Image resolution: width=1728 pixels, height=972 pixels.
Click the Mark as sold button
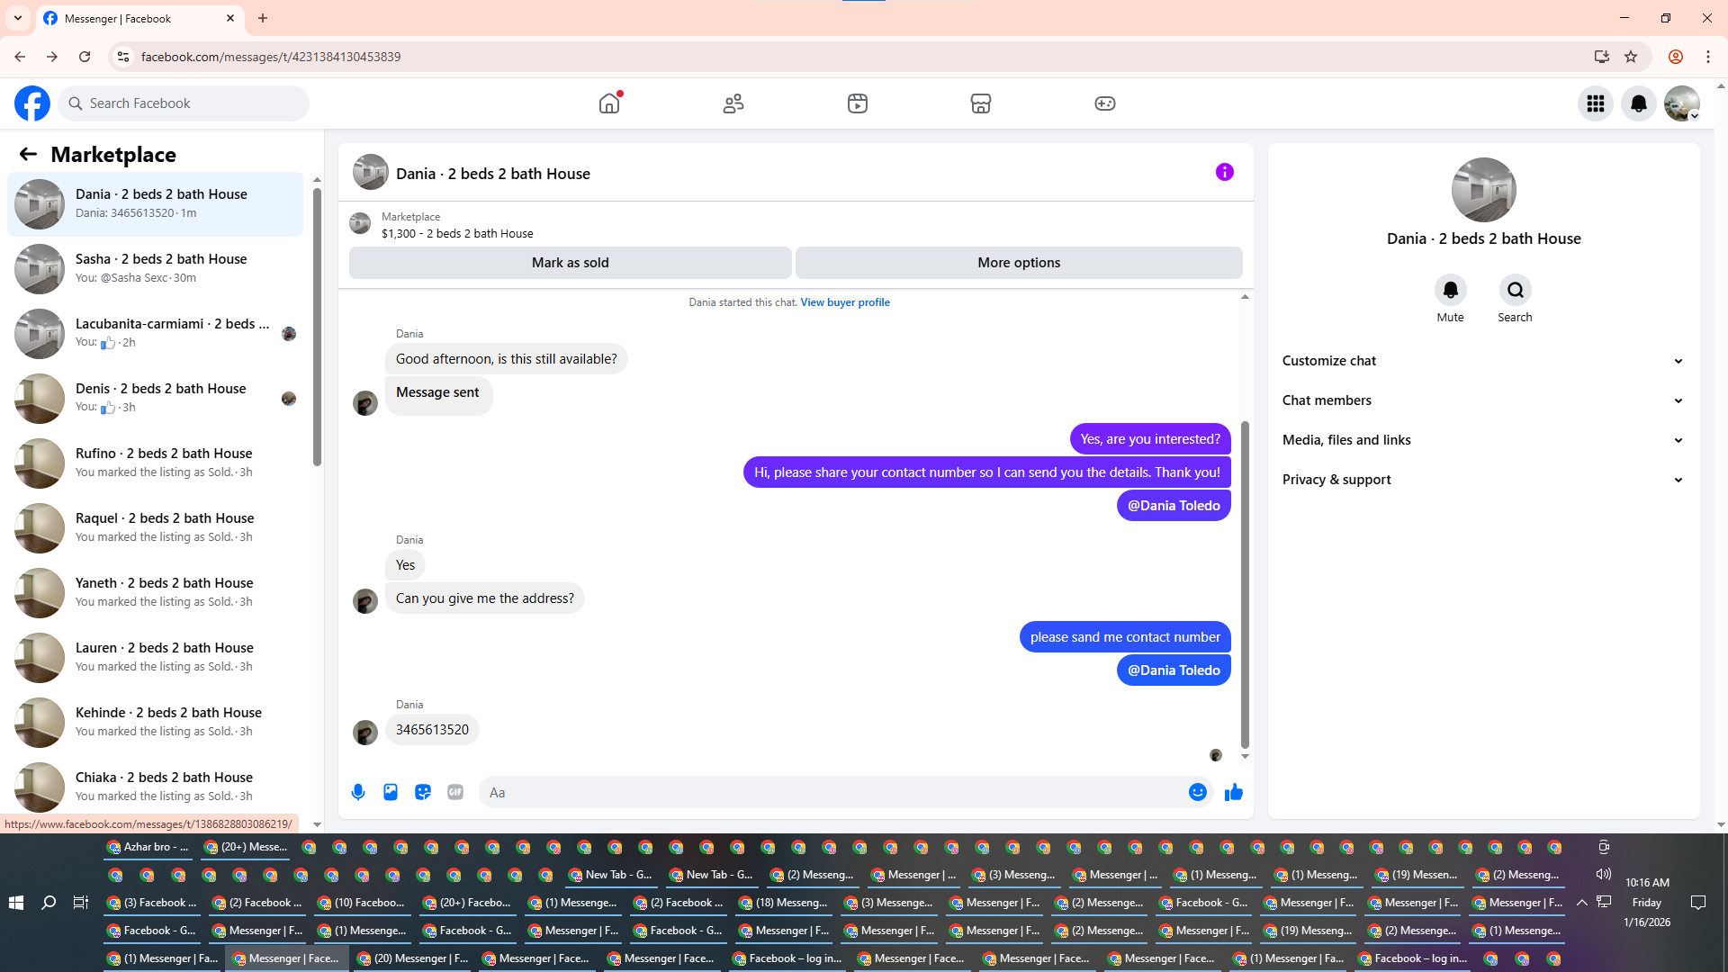(x=570, y=263)
